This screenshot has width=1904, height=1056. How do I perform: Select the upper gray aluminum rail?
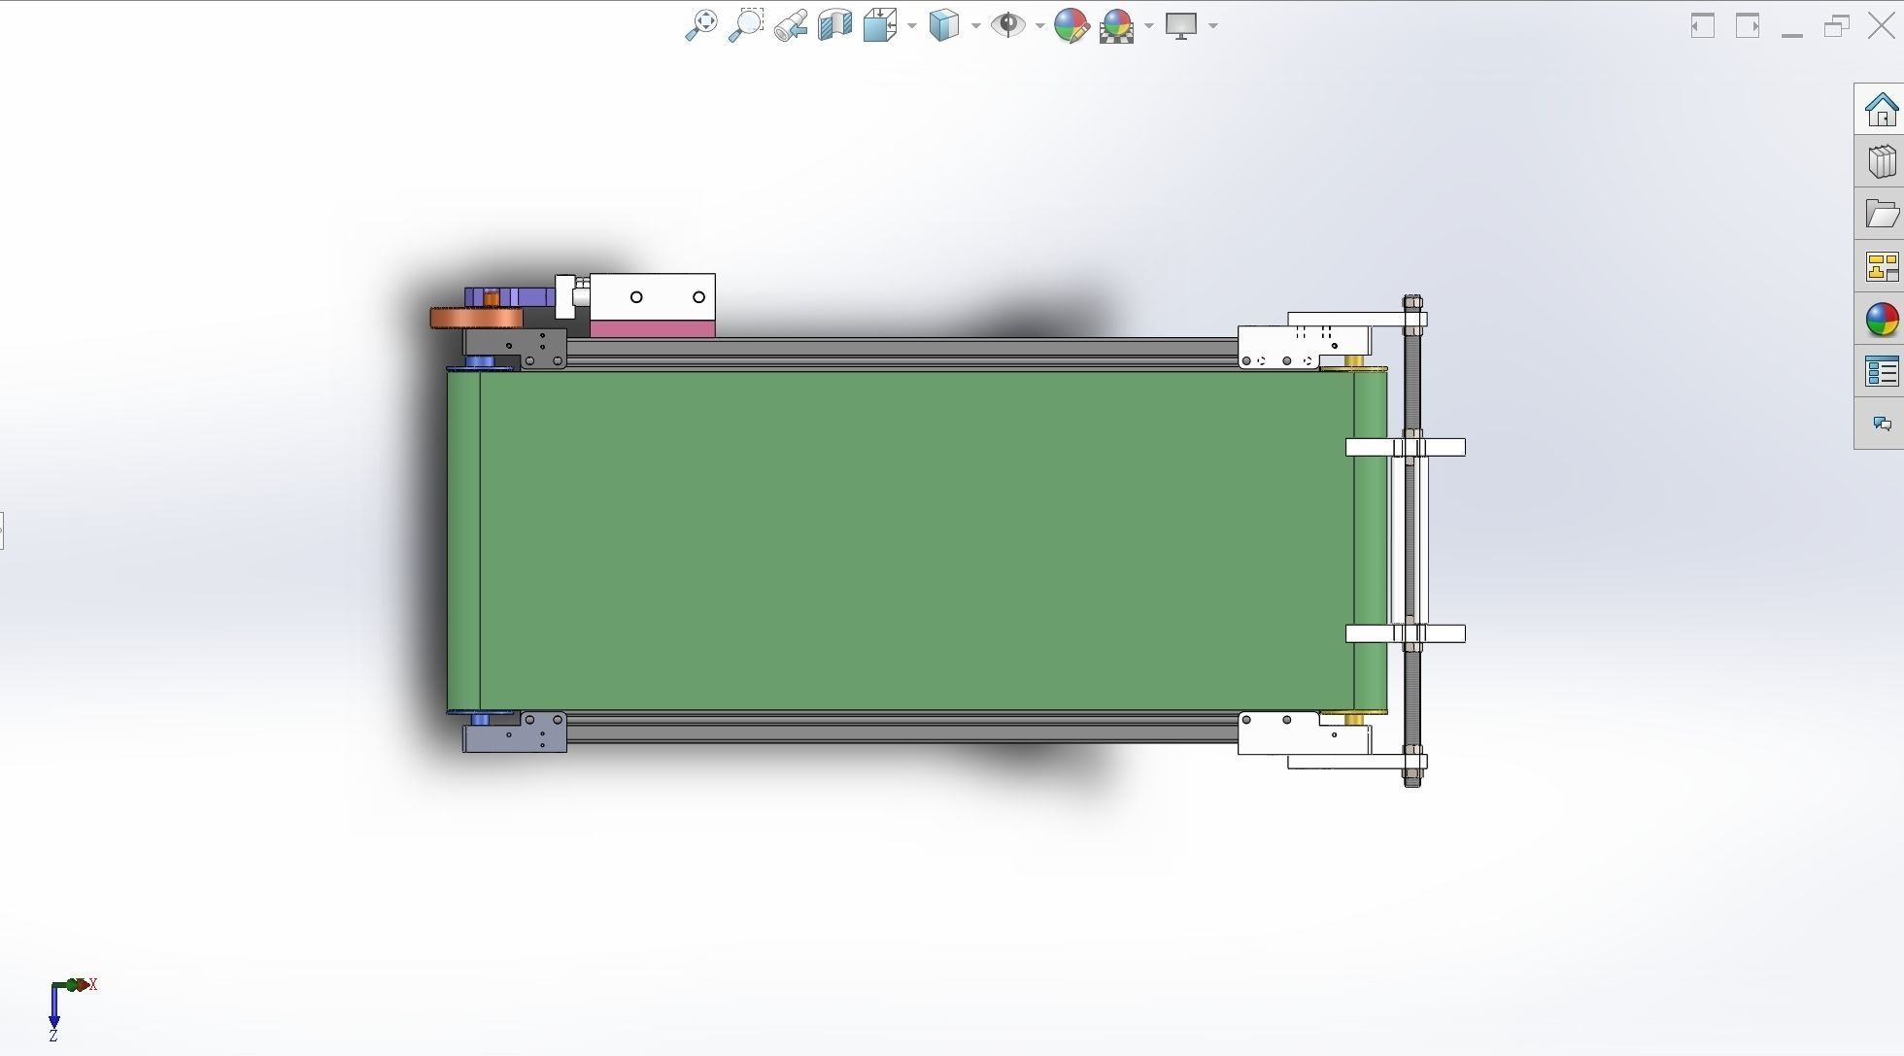tap(901, 353)
